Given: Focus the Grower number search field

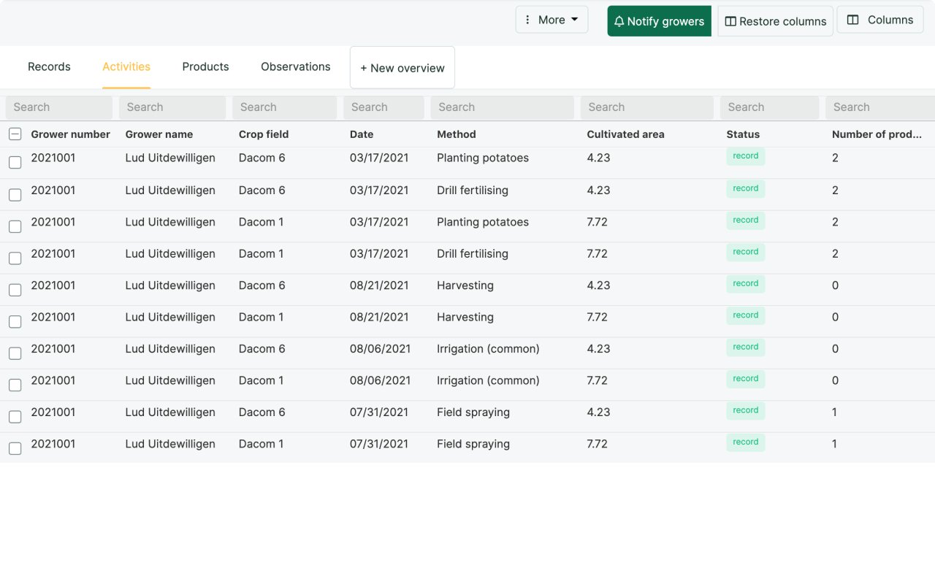Looking at the screenshot, I should [x=58, y=107].
